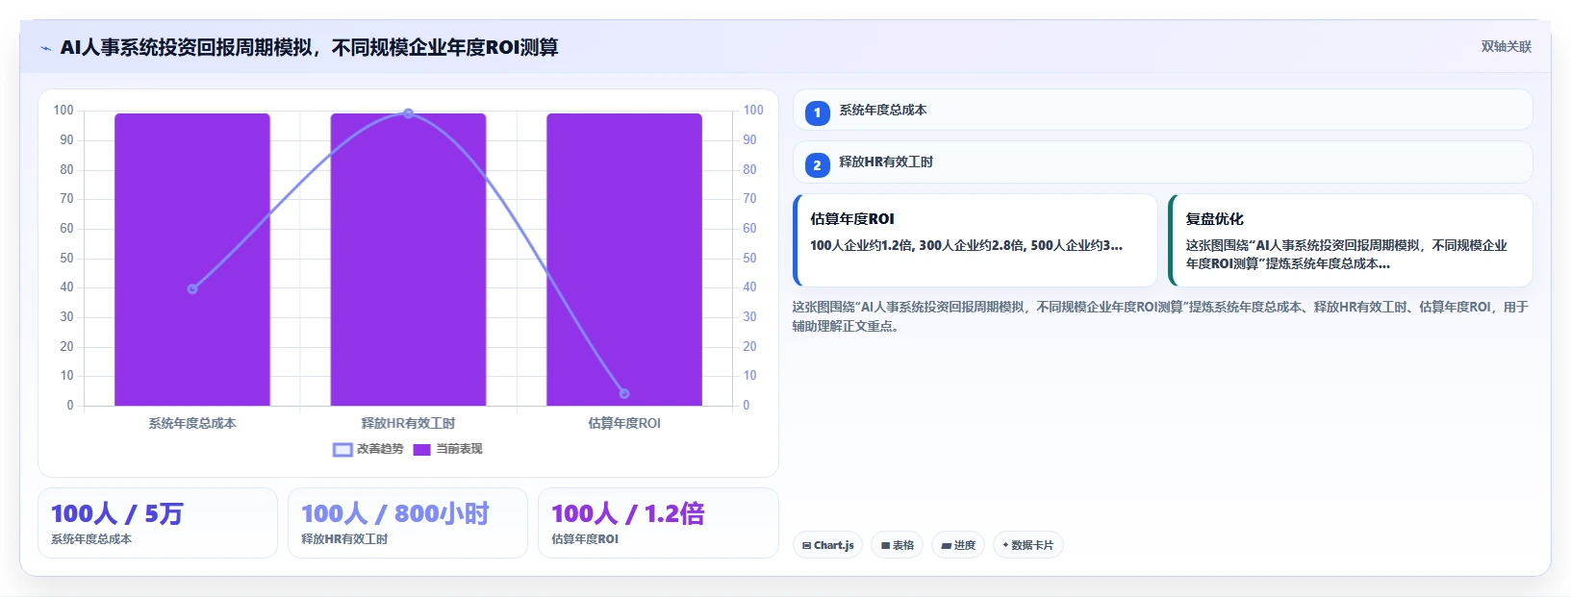Click the chart icon beside the title
Viewport: 1571px width, 597px height.
[x=45, y=48]
